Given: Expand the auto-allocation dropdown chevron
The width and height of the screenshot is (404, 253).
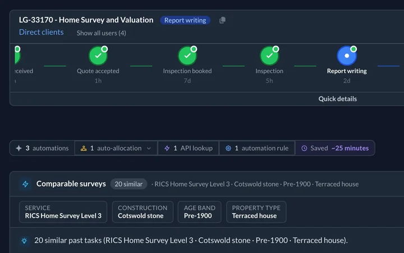Looking at the screenshot, I should (x=149, y=148).
